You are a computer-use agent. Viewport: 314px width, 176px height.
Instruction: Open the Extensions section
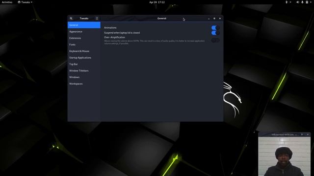[x=84, y=38]
